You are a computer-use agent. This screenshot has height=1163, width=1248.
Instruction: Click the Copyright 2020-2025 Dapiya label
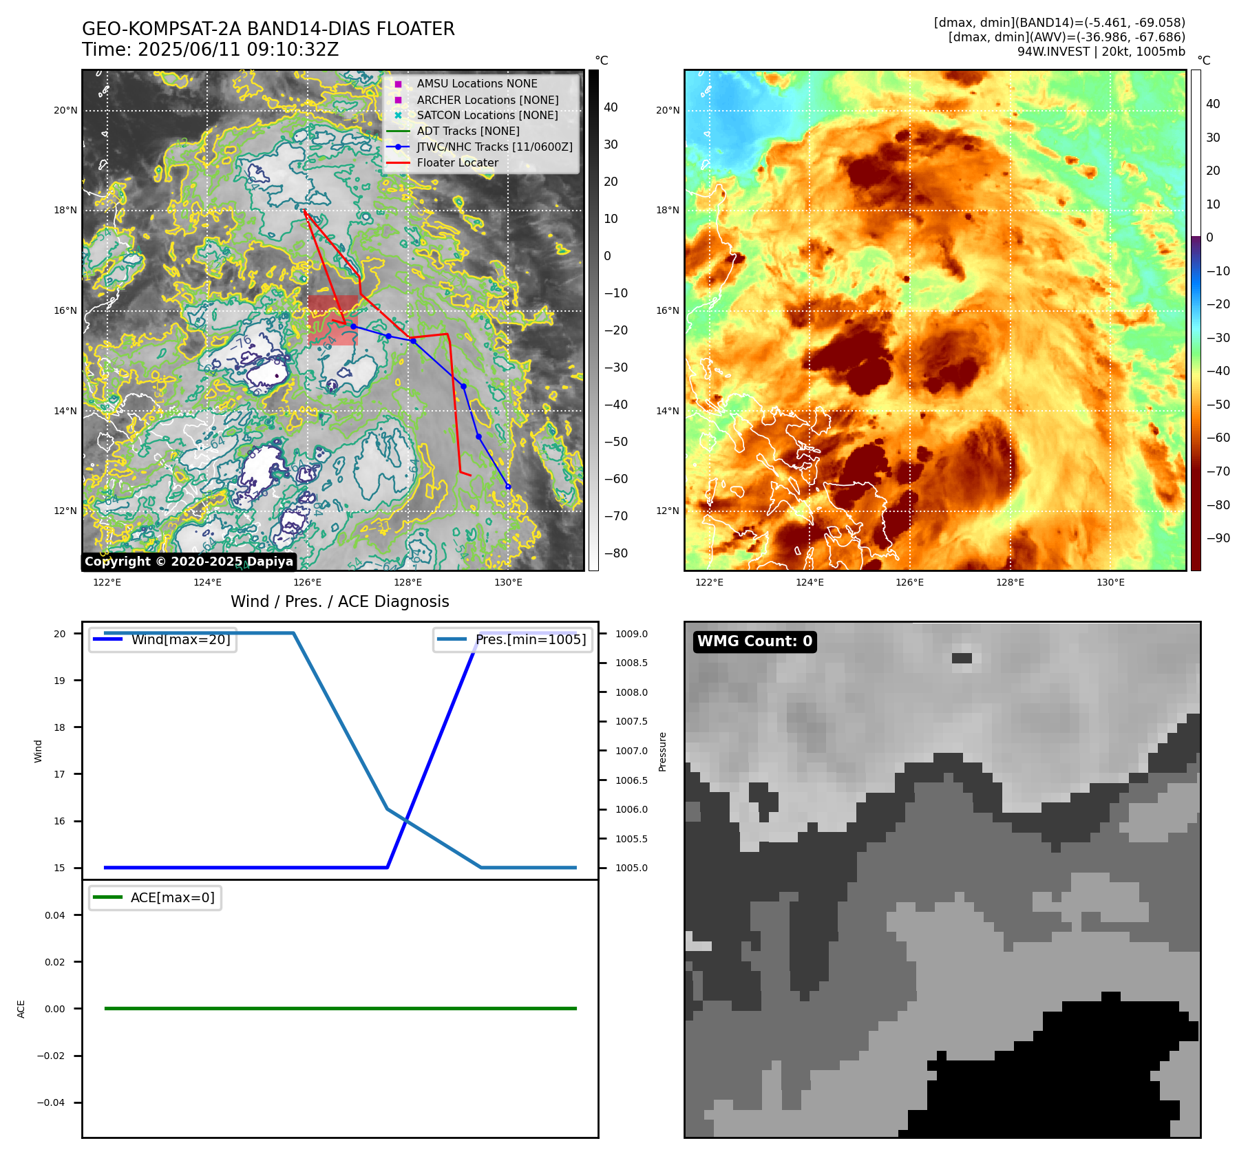[189, 562]
